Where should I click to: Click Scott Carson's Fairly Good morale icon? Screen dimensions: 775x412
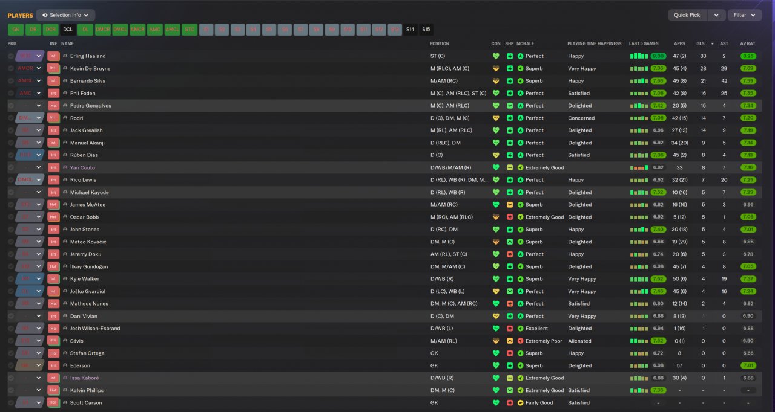[521, 403]
